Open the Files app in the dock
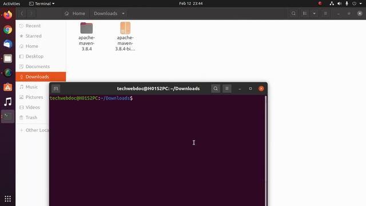The height and width of the screenshot is (206, 366). coord(7,58)
